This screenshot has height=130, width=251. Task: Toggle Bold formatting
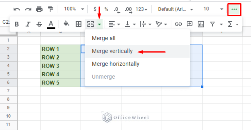click(x=16, y=24)
